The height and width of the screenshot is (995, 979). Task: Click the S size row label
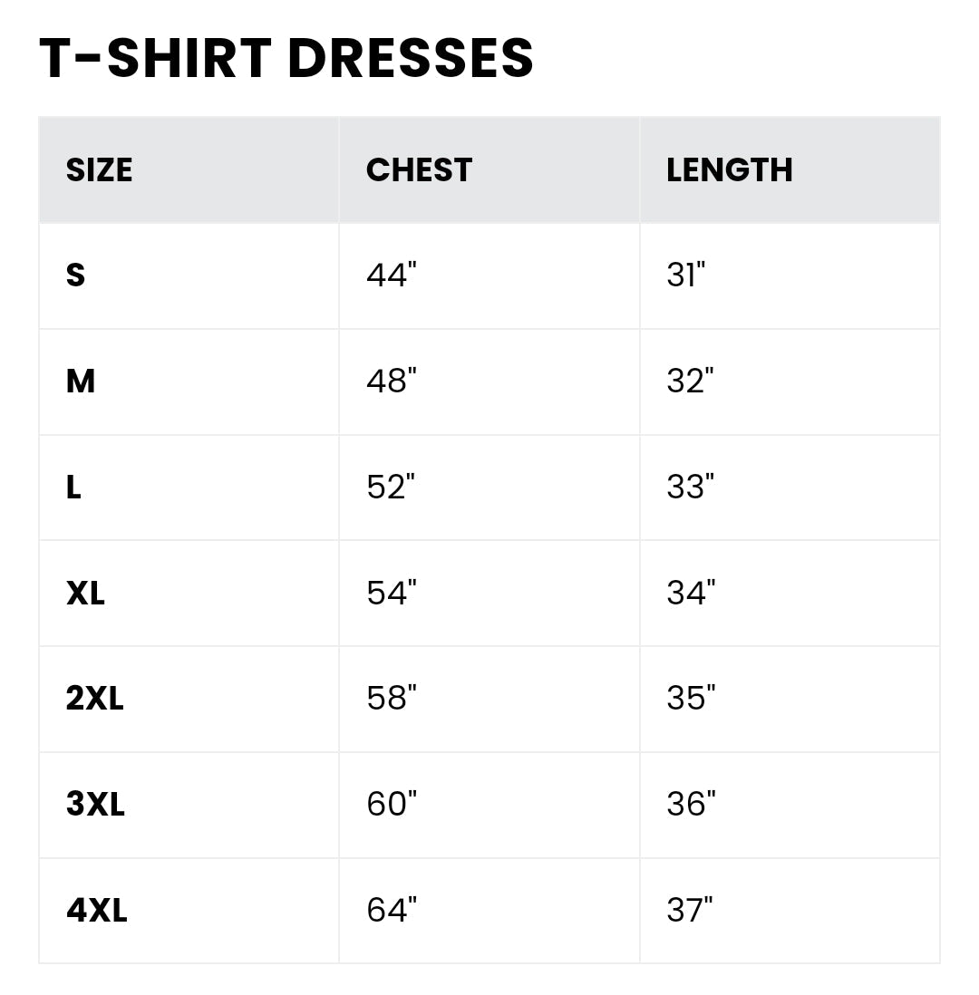[x=75, y=275]
